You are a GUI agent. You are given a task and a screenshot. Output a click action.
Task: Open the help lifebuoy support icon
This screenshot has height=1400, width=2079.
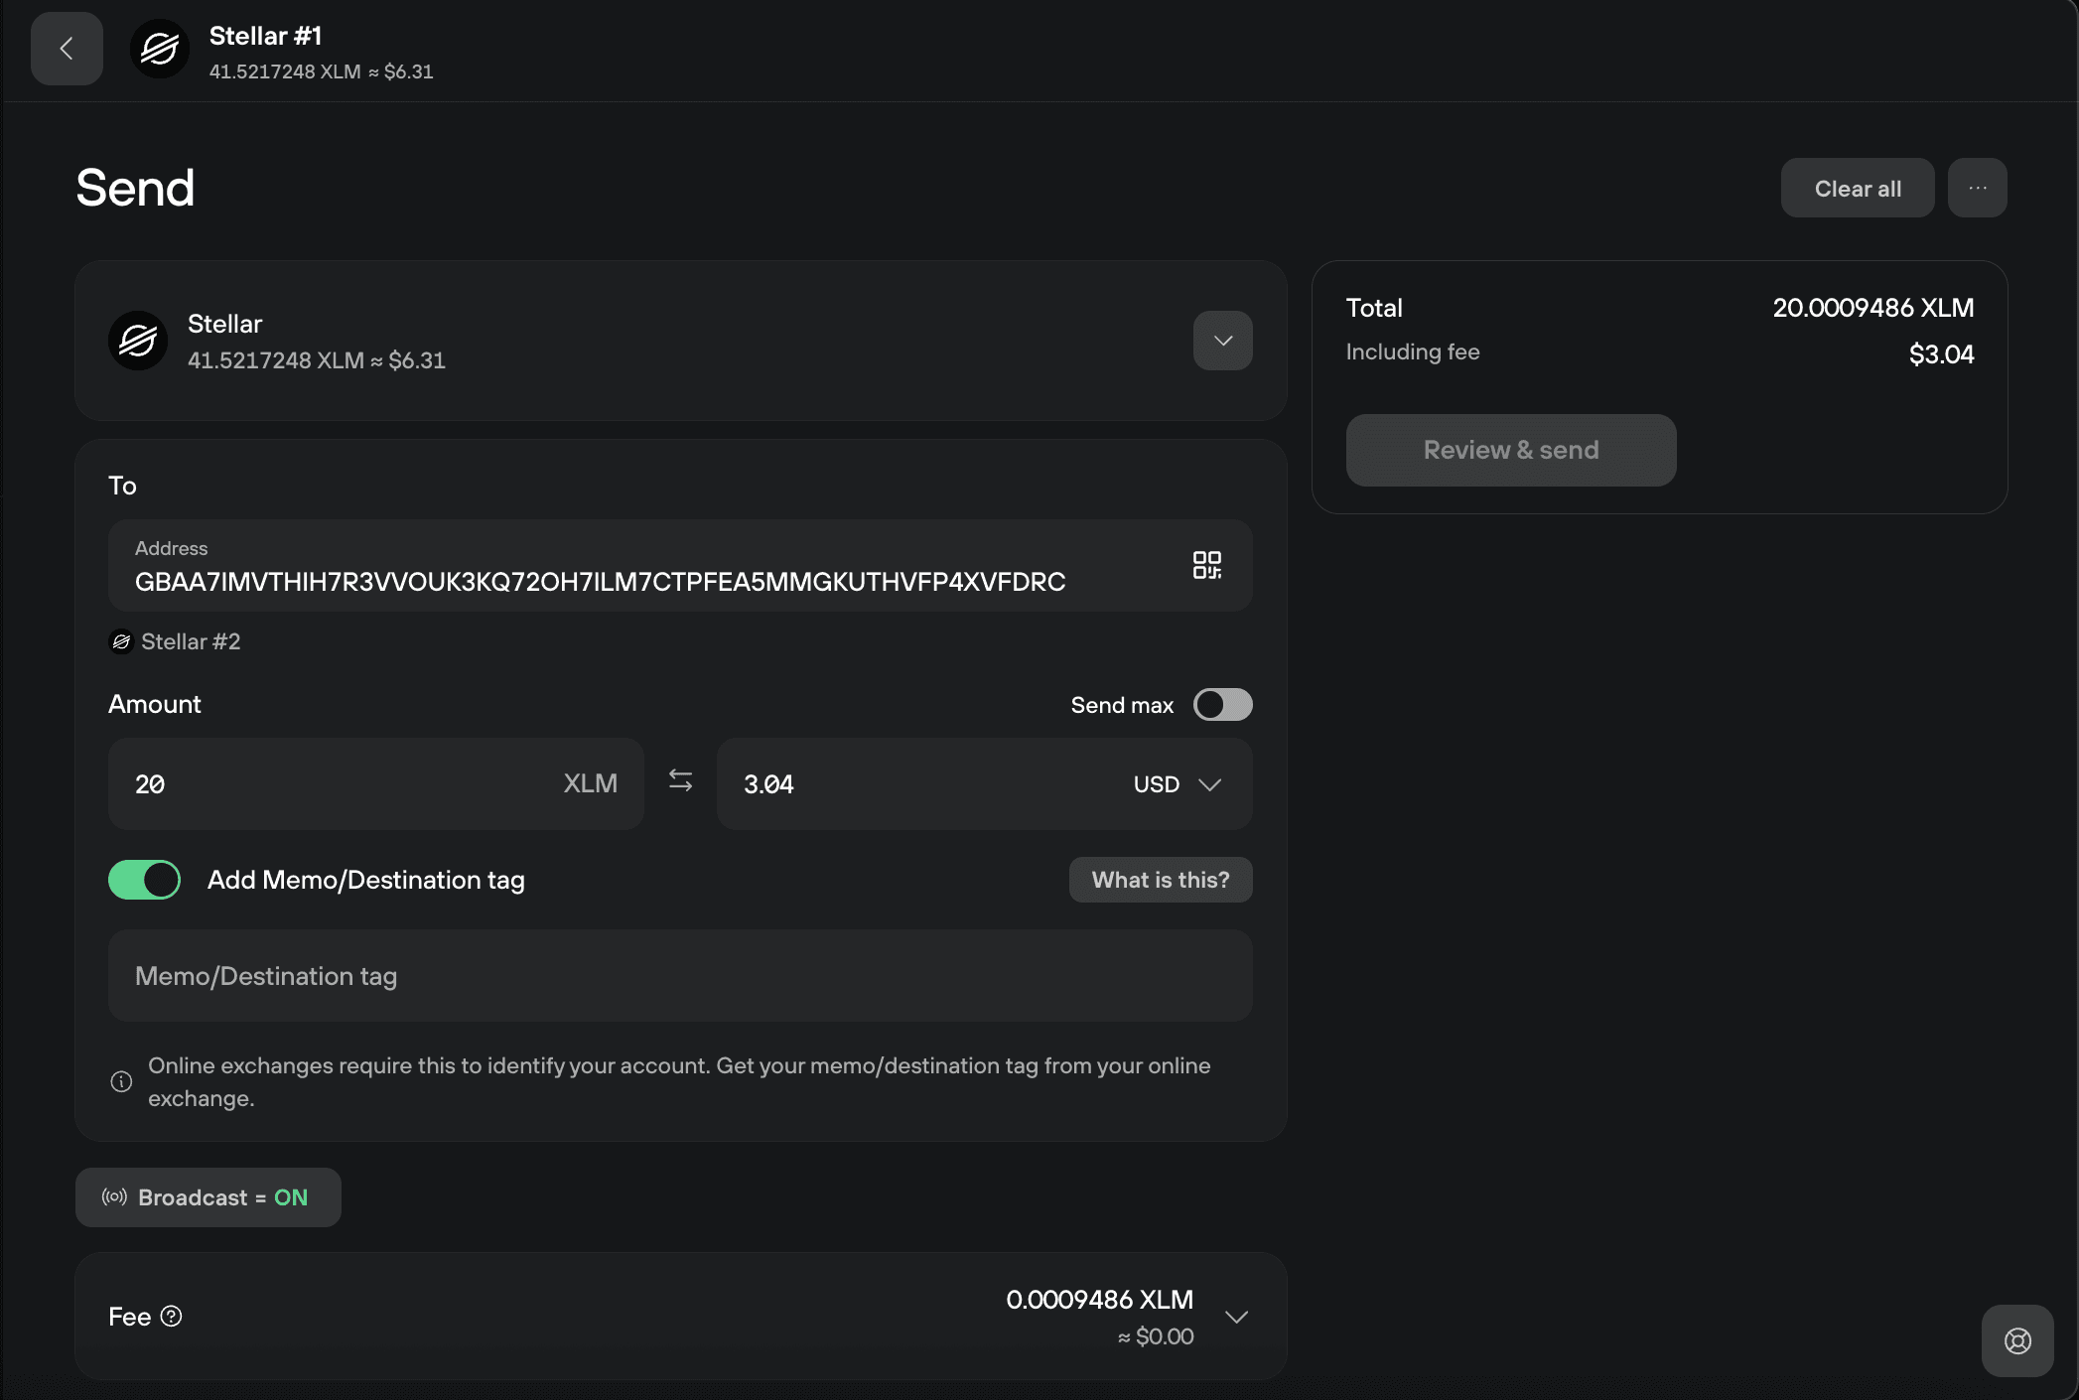pyautogui.click(x=2017, y=1340)
